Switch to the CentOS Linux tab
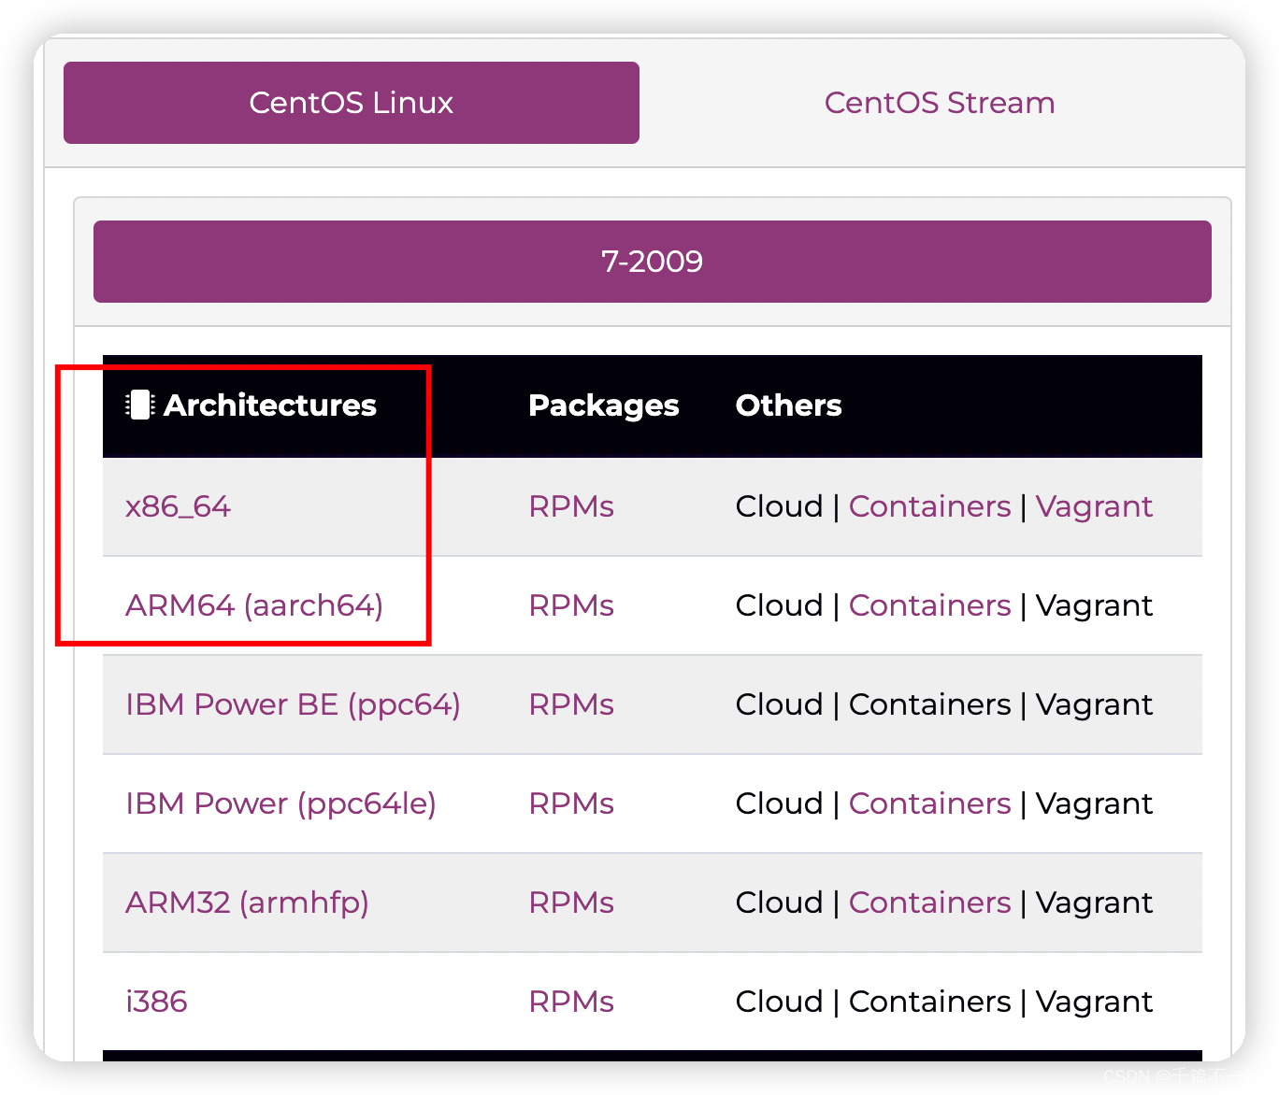Viewport: 1279px width, 1095px height. pyautogui.click(x=351, y=103)
